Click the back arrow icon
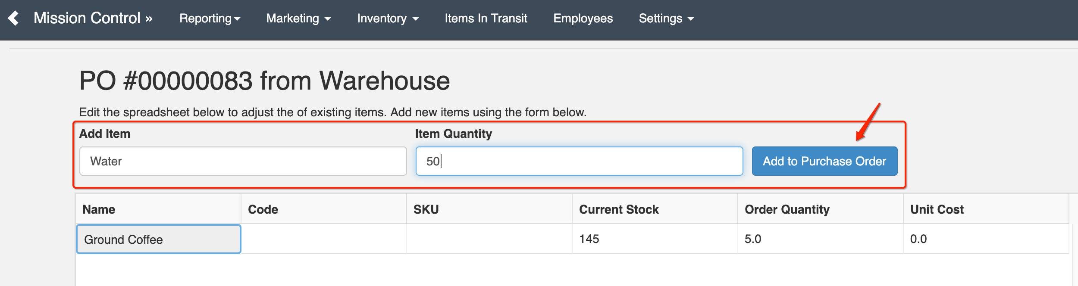This screenshot has height=286, width=1078. click(13, 18)
